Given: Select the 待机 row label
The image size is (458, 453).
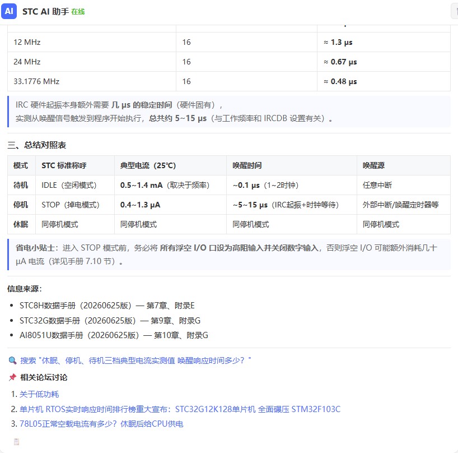Looking at the screenshot, I should (21, 185).
